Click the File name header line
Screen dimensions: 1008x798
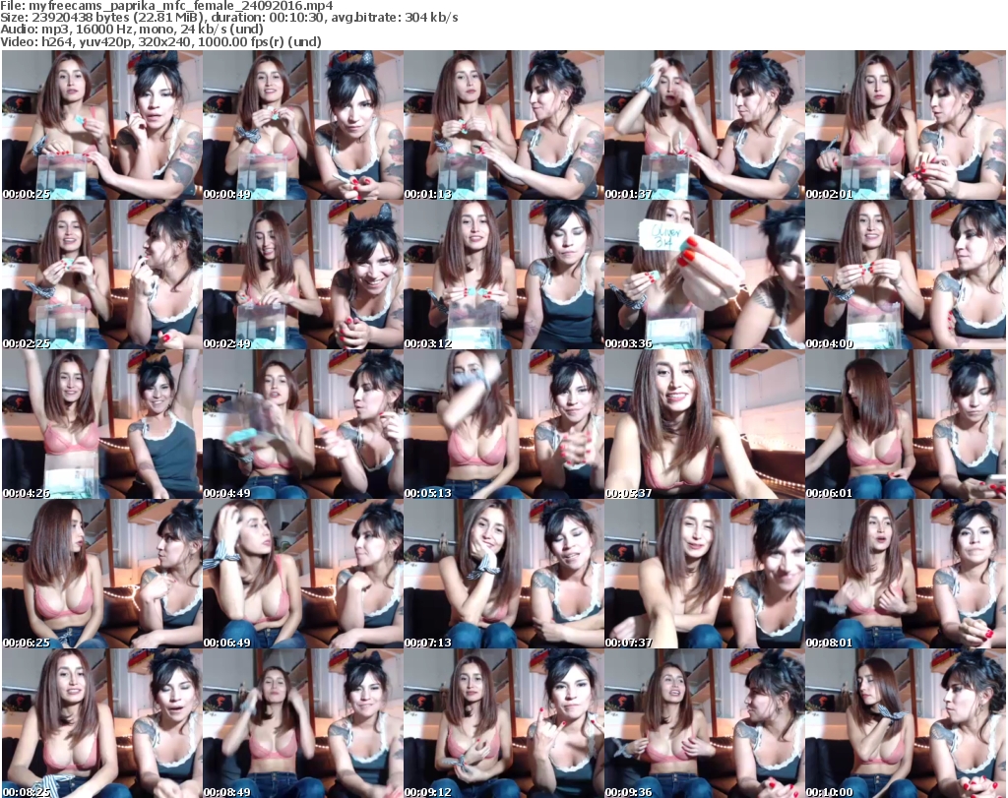pyautogui.click(x=167, y=6)
